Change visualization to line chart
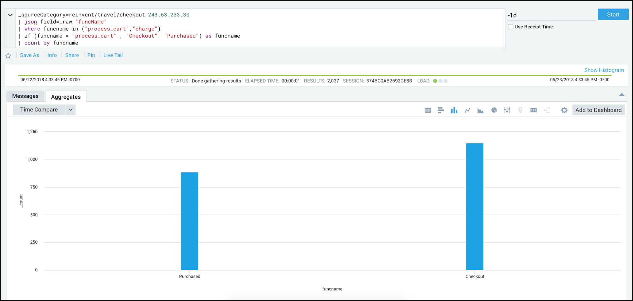The height and width of the screenshot is (301, 633). tap(467, 110)
